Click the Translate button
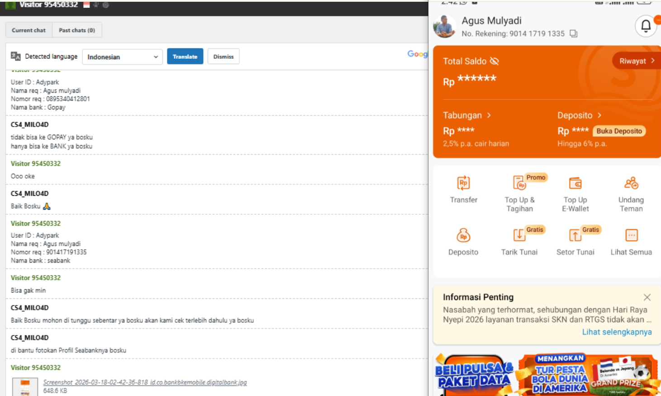 [185, 57]
